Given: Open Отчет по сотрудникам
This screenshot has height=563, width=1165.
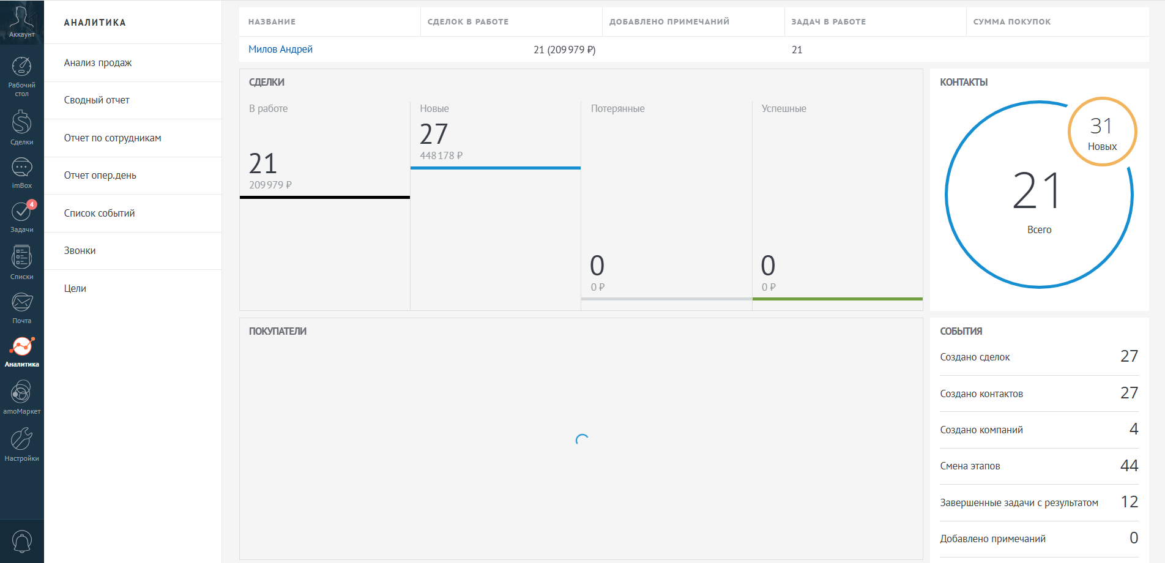Looking at the screenshot, I should point(113,138).
